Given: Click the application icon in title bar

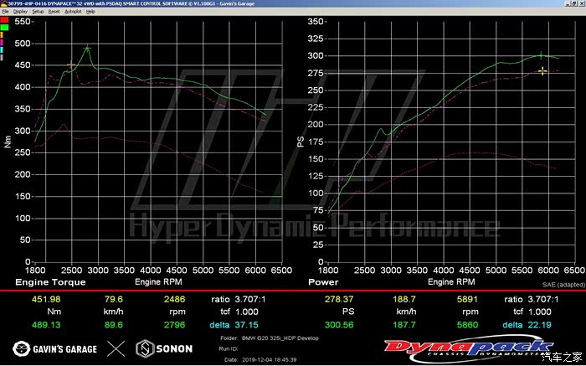Looking at the screenshot, I should coord(3,3).
